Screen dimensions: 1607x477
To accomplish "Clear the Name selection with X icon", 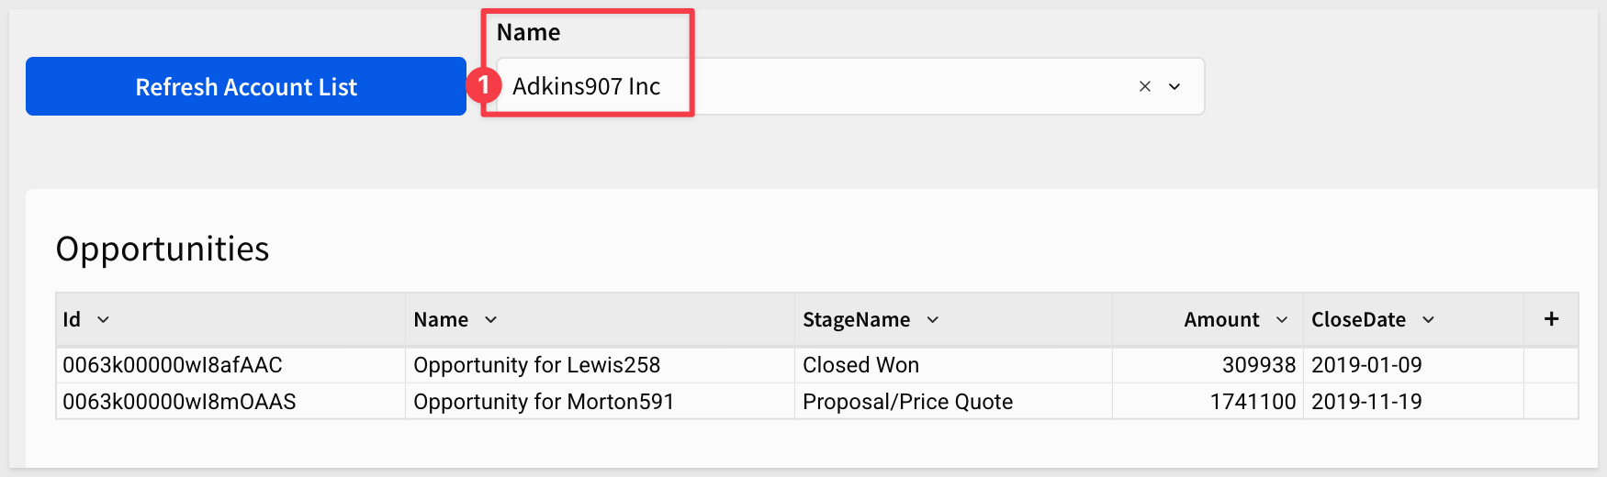I will coord(1144,86).
